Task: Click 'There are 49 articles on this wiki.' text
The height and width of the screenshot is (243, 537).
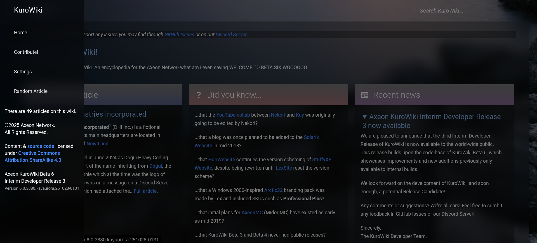Action: pos(40,111)
